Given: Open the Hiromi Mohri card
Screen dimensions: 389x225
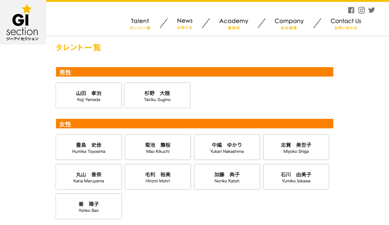Looking at the screenshot, I should tap(158, 177).
